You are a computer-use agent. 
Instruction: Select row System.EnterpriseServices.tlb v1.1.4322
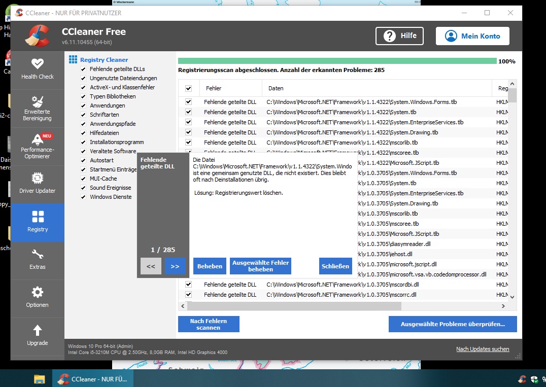[344, 122]
